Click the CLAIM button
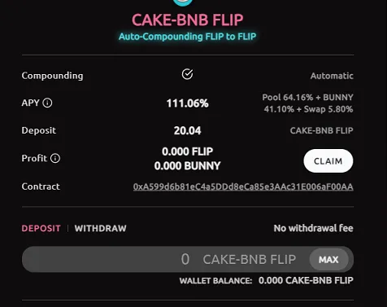This screenshot has width=387, height=307. pos(328,161)
